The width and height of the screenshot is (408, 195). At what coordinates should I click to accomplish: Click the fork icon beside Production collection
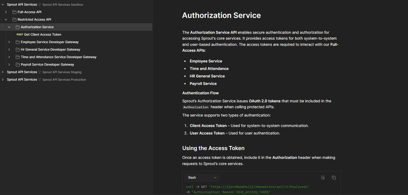[40, 80]
